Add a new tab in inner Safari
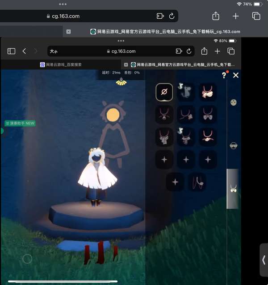 (218, 51)
